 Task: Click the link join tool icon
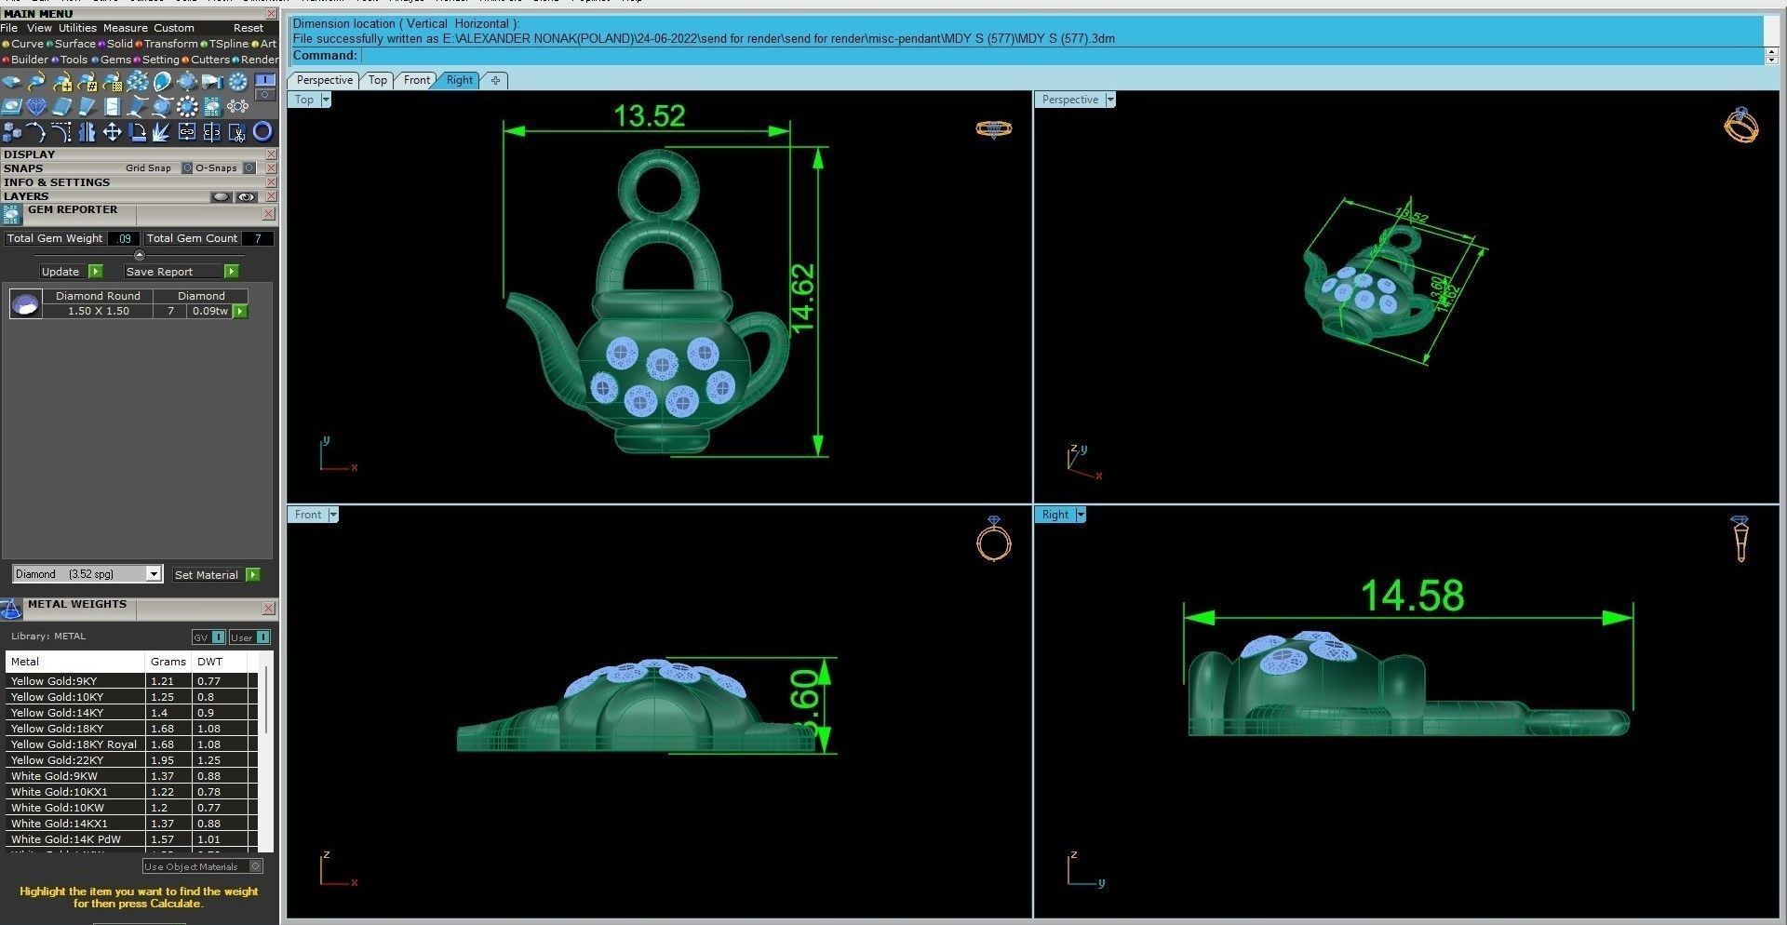coord(187,132)
